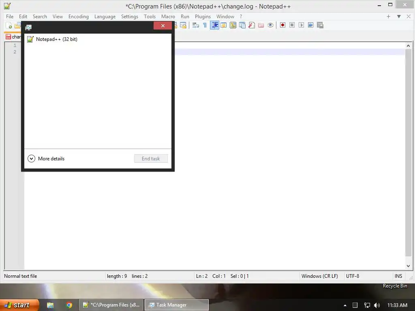Click the End task button
415x311 pixels.
(151, 159)
